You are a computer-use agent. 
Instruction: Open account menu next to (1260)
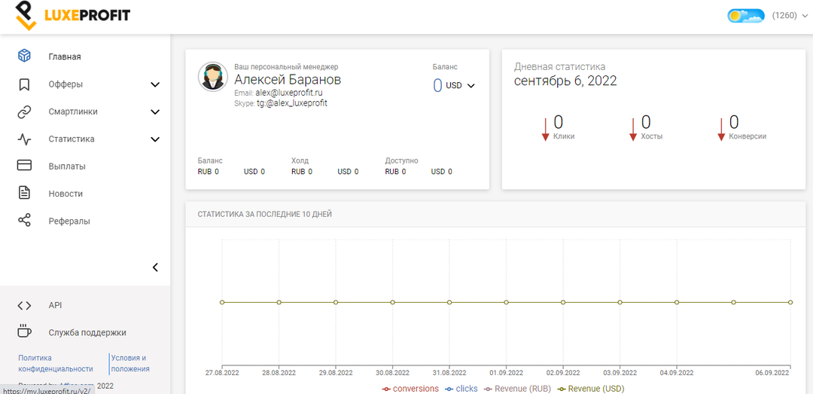[x=805, y=15]
